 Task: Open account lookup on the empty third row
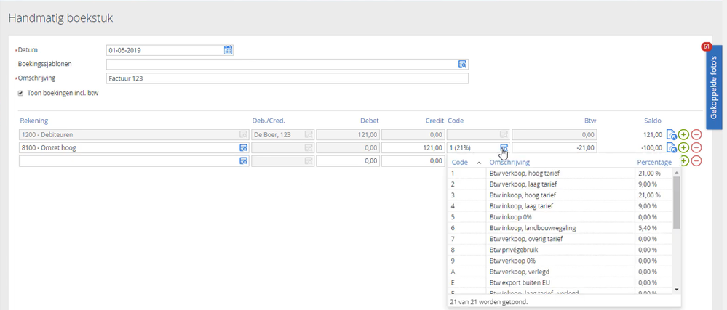pyautogui.click(x=244, y=160)
